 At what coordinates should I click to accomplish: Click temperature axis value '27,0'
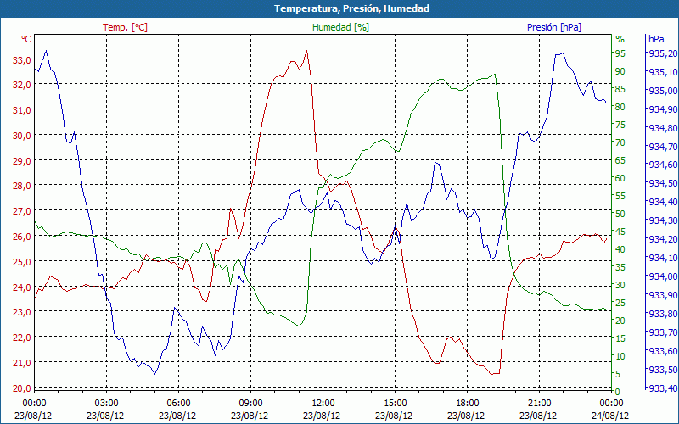(21, 211)
